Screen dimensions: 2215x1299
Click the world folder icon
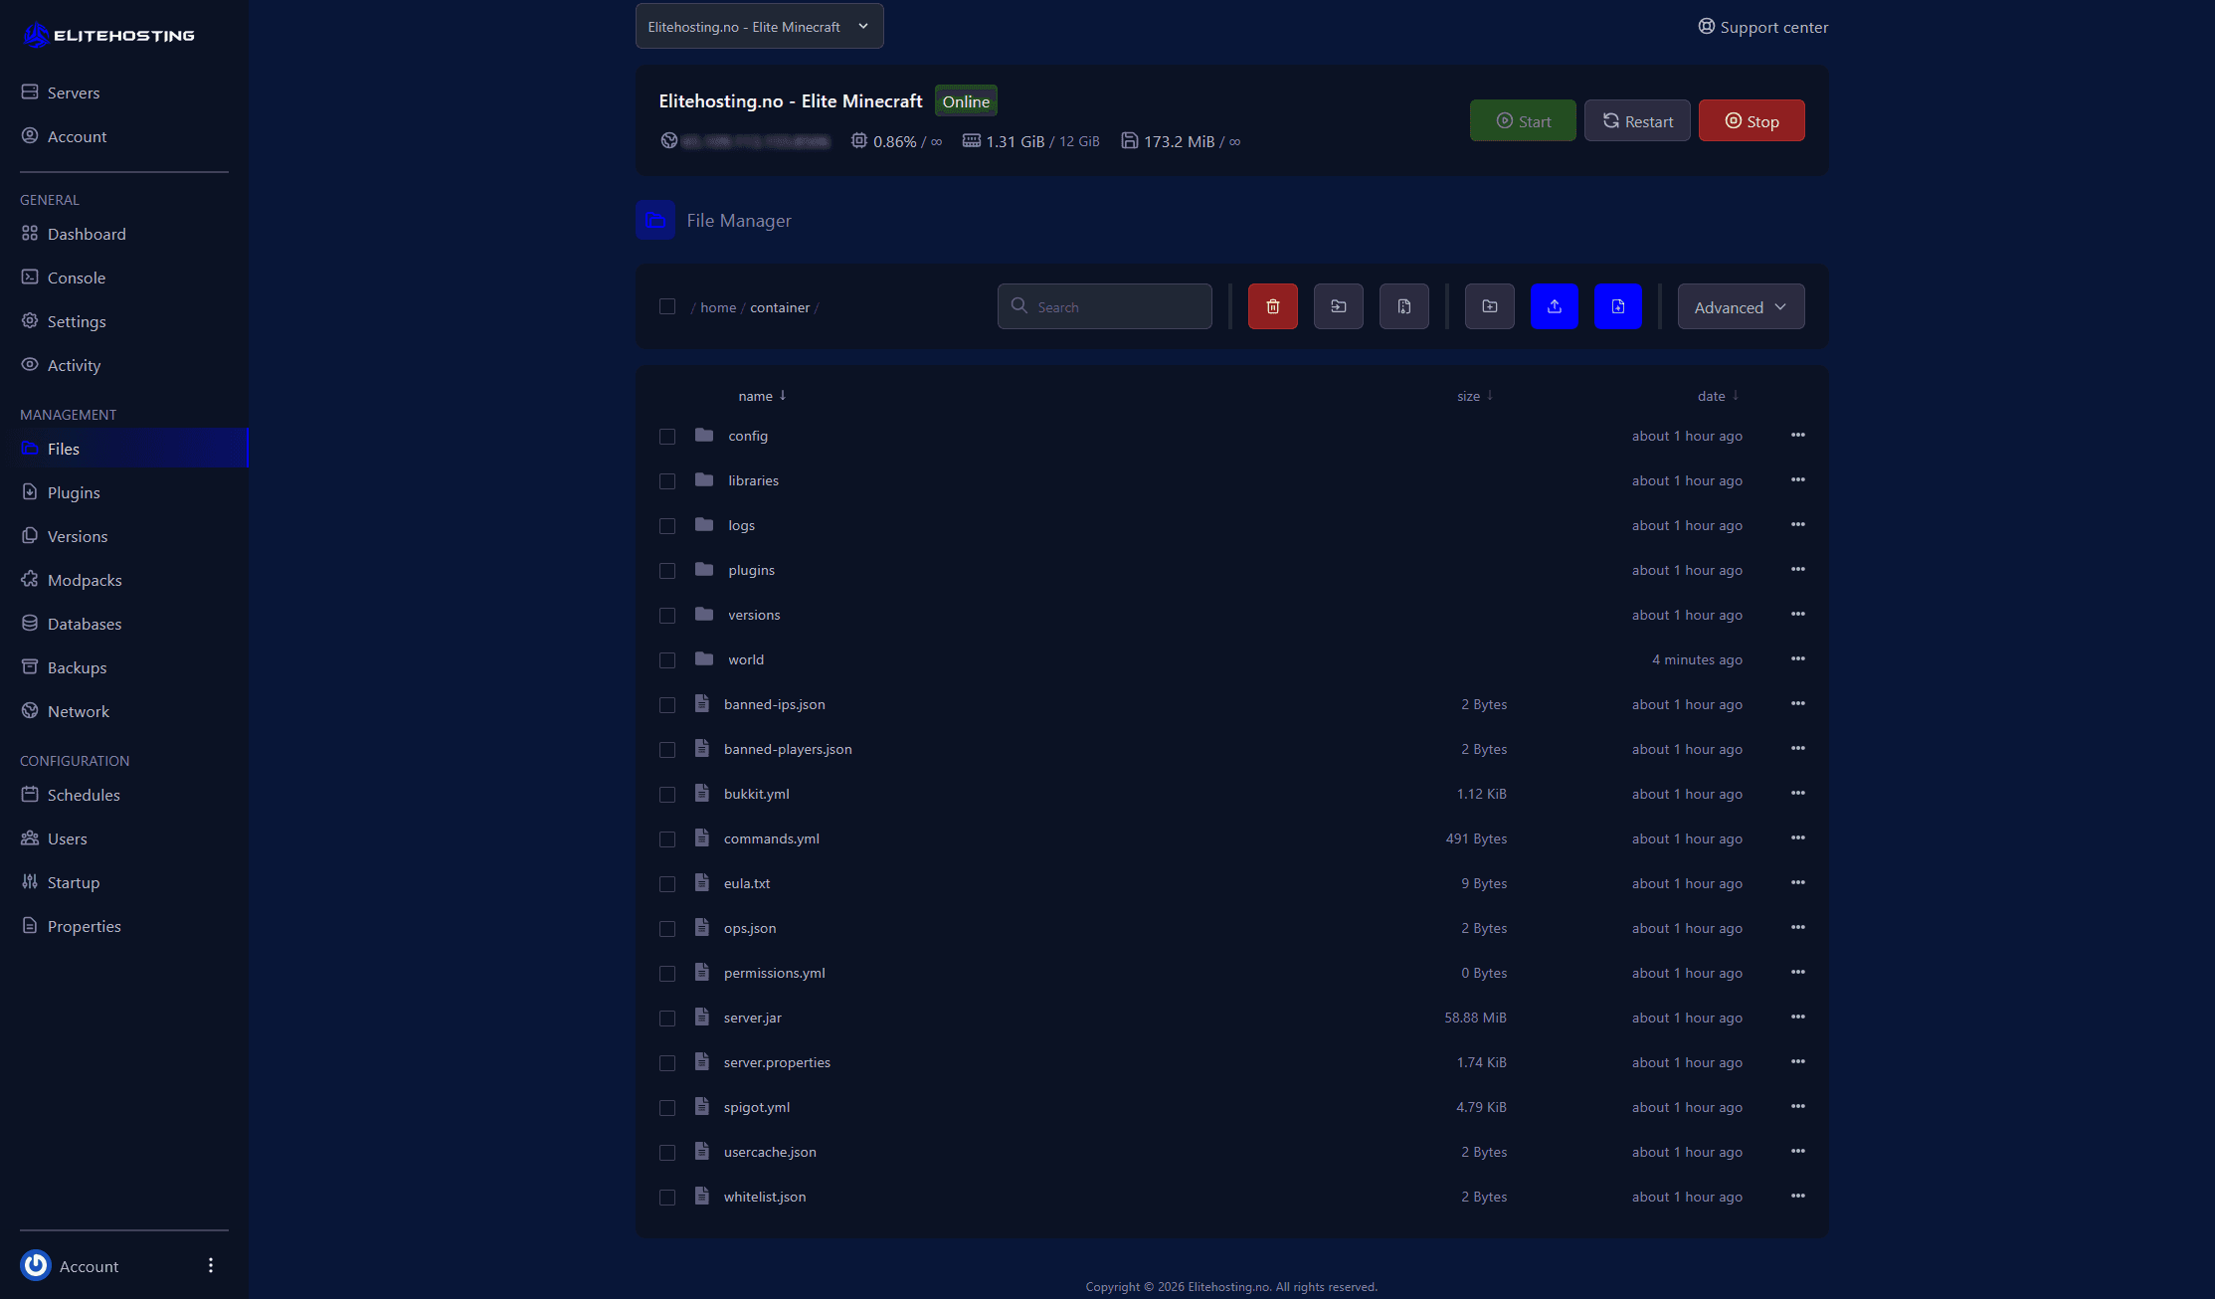(x=704, y=658)
